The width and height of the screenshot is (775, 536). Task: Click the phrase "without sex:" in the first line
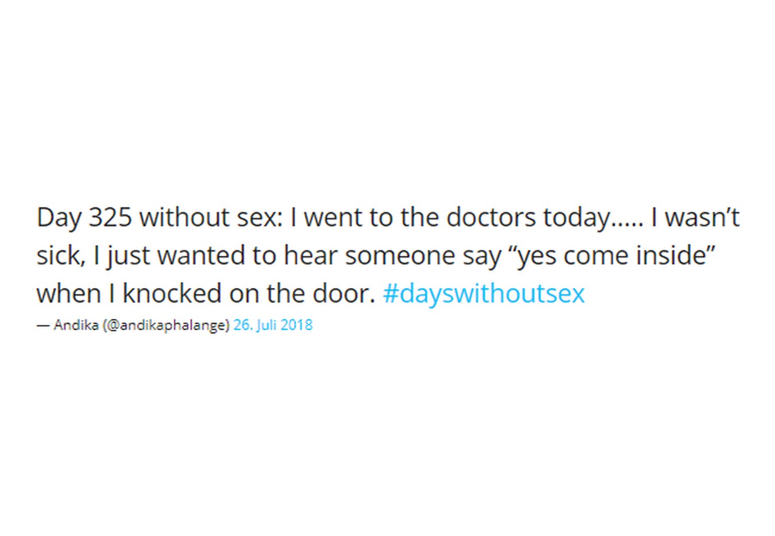point(211,218)
